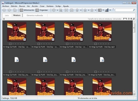Viewport: 138px width, 101px height.
Task: Click the up-left arrow icon beside thumbnail size text
Action: 126,19
